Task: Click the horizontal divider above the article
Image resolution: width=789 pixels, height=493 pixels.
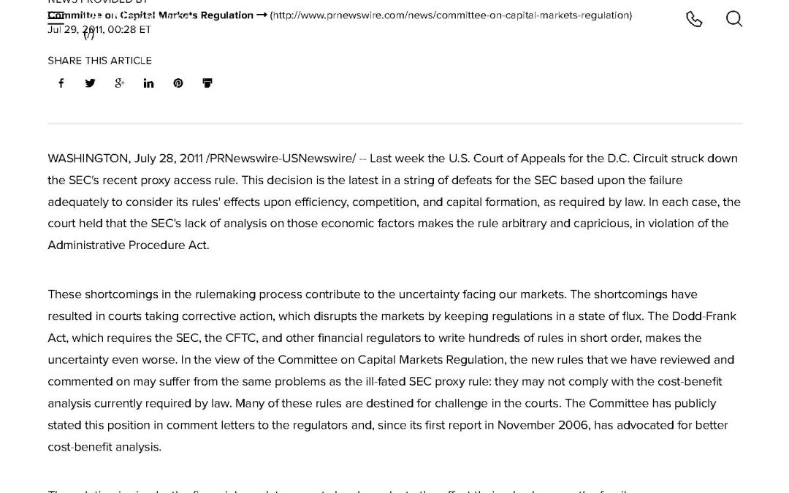Action: click(x=394, y=121)
